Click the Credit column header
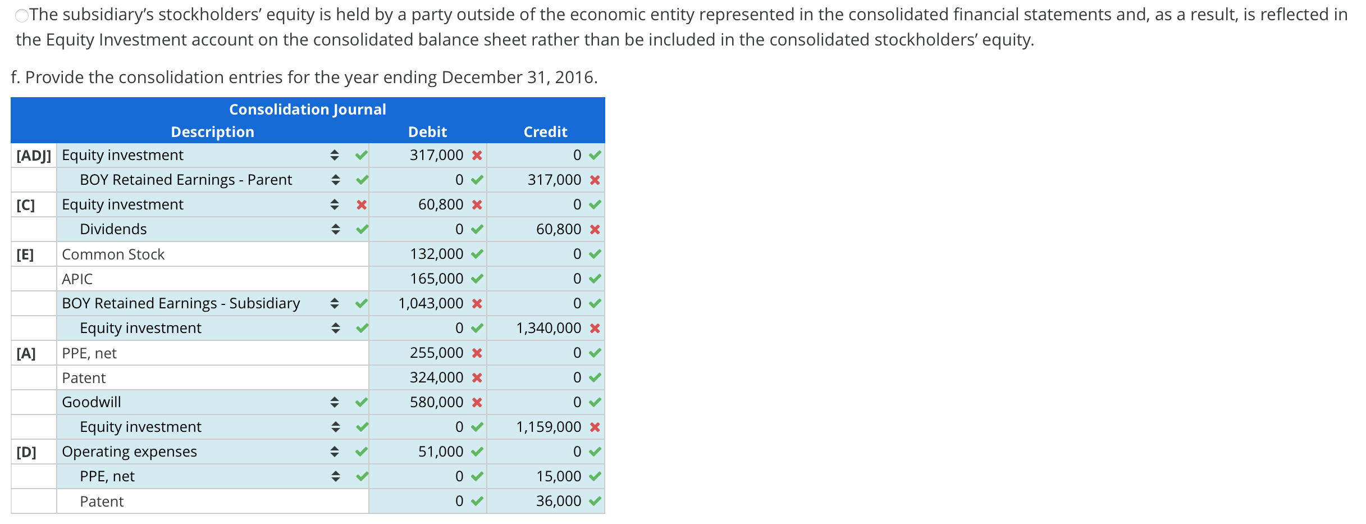Viewport: 1366px width, 524px height. coord(545,131)
